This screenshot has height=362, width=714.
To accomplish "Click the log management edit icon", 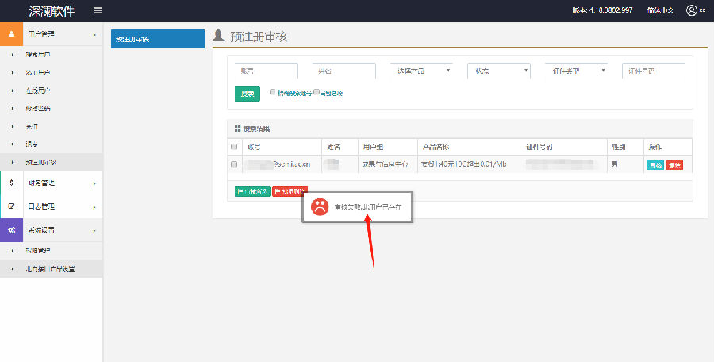I will [11, 206].
